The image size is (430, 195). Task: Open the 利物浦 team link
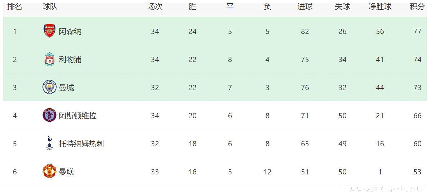pyautogui.click(x=70, y=60)
